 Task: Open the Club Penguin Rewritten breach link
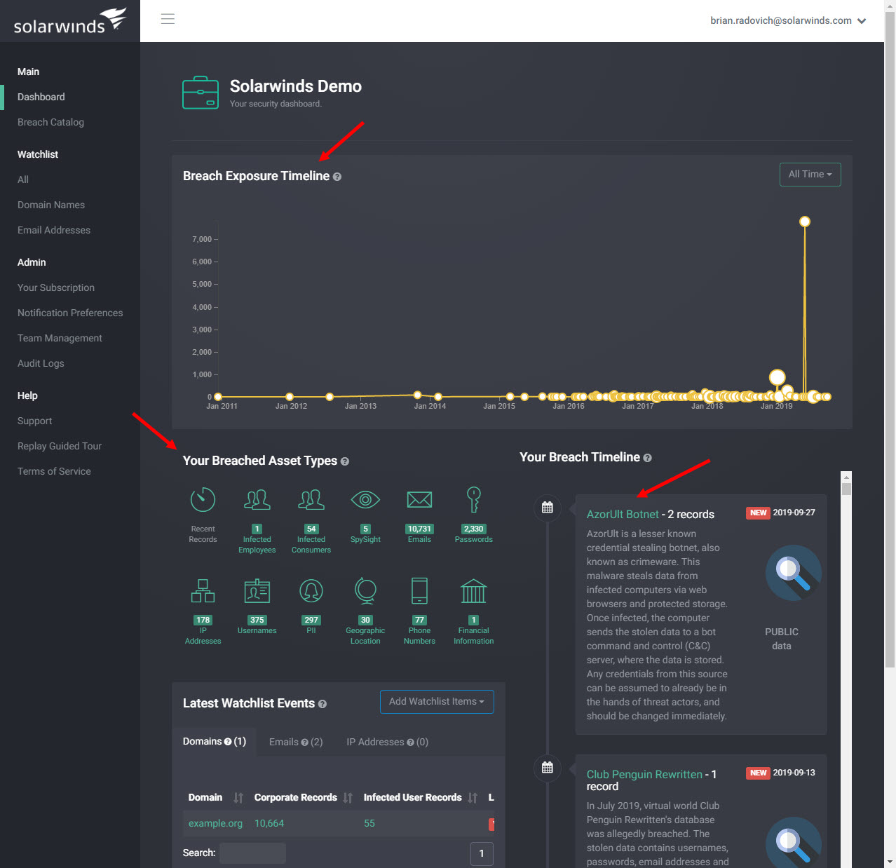pos(644,775)
